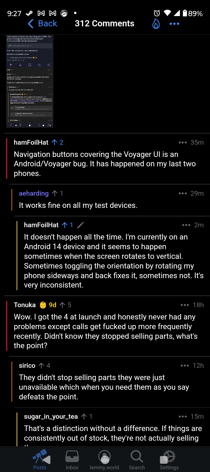Switch to the Inbox tab
The image size is (210, 472).
[72, 460]
